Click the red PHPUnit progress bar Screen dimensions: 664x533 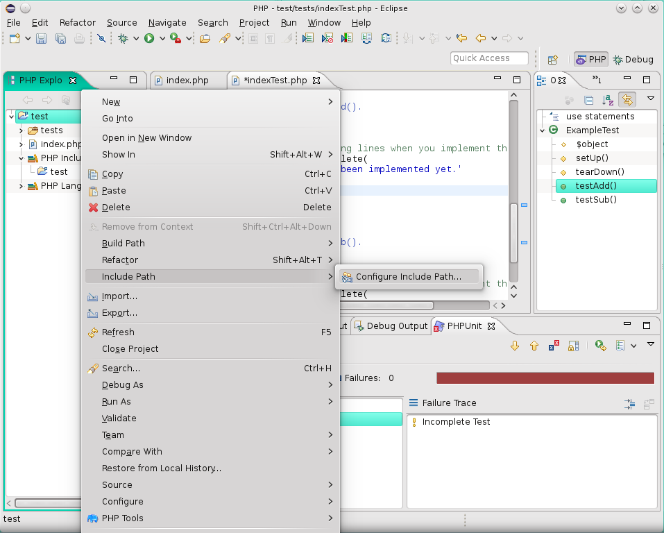[x=545, y=378]
